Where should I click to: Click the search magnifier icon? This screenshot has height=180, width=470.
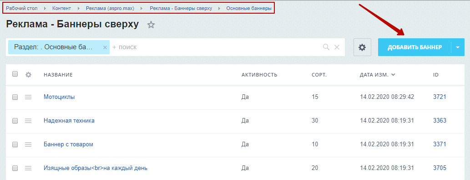326,47
